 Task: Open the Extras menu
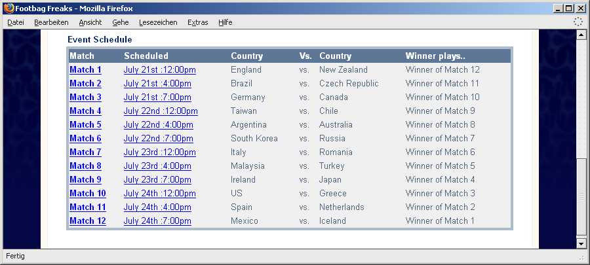(x=198, y=22)
